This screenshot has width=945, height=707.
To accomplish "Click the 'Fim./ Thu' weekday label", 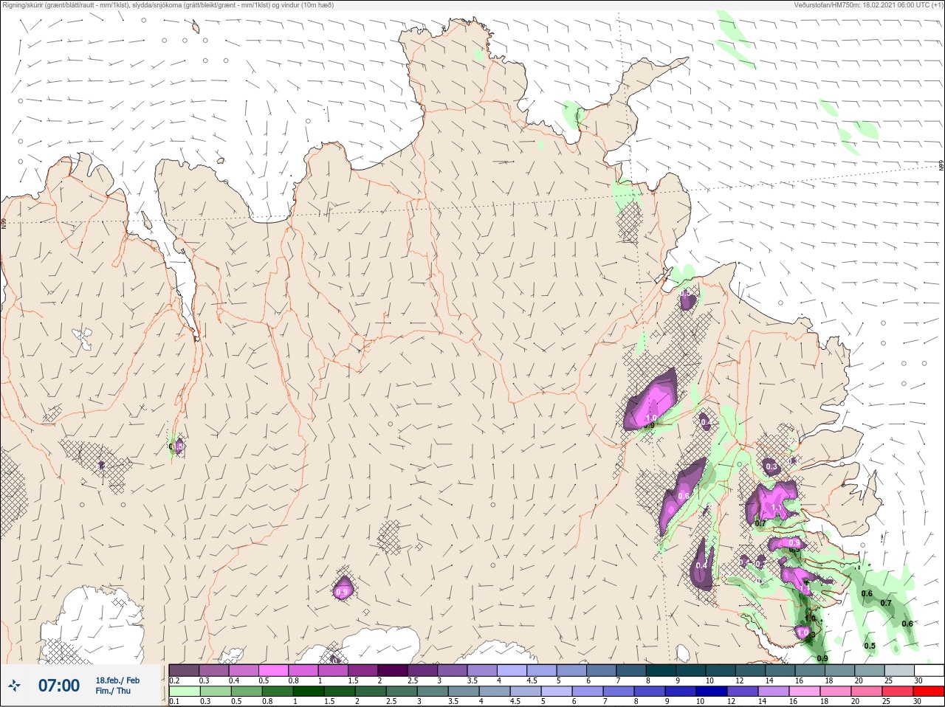I will [113, 691].
